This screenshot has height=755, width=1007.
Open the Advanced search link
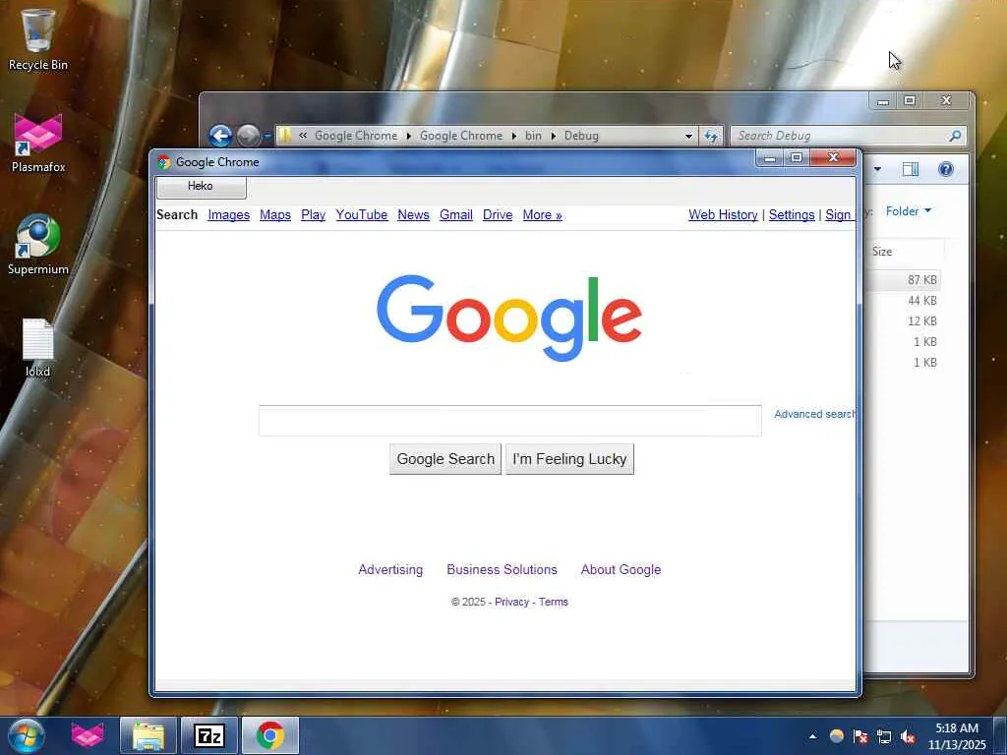click(814, 414)
